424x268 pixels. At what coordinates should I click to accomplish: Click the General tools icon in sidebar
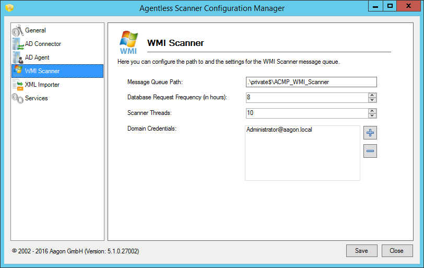[x=18, y=30]
